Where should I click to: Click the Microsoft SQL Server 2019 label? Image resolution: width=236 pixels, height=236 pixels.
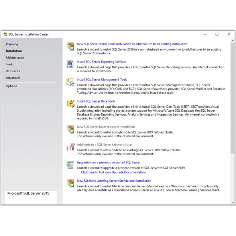[28, 193]
